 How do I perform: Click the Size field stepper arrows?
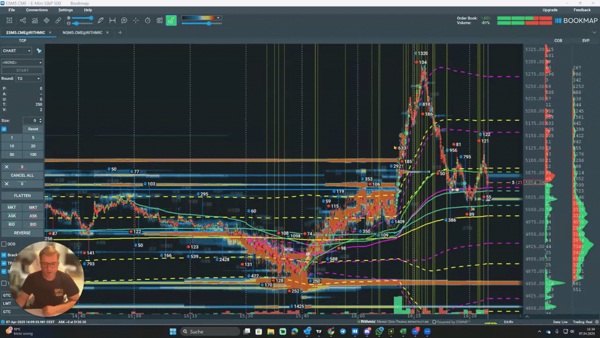point(40,120)
